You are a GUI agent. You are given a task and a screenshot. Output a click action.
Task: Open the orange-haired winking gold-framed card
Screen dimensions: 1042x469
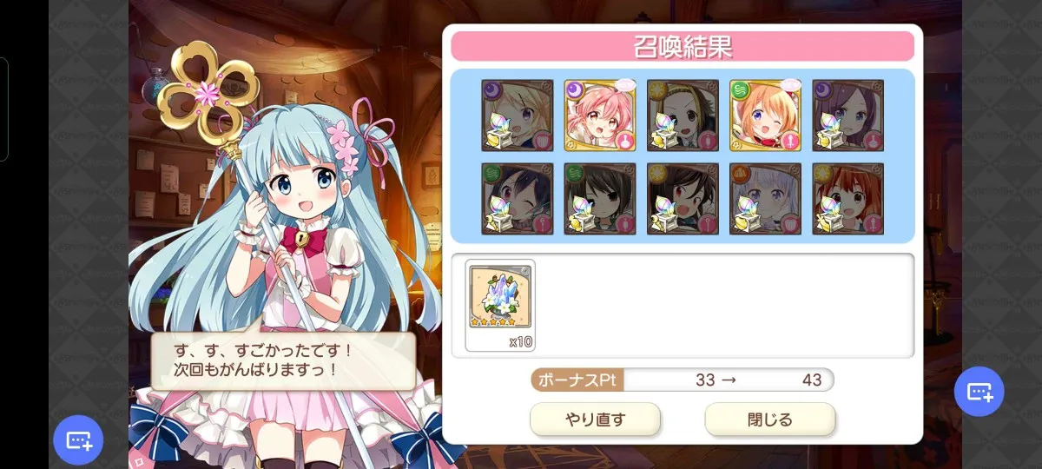[766, 116]
